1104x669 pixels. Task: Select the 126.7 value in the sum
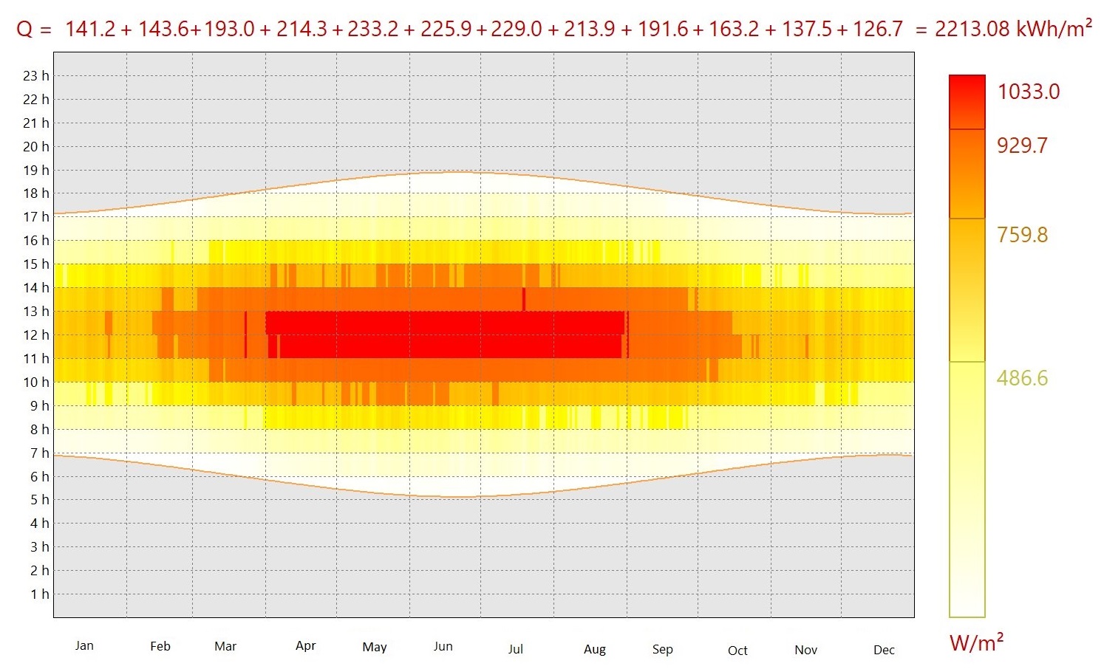[x=878, y=29]
